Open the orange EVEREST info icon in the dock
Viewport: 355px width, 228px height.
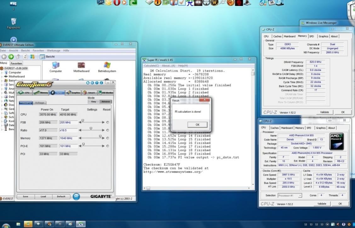click(x=157, y=3)
